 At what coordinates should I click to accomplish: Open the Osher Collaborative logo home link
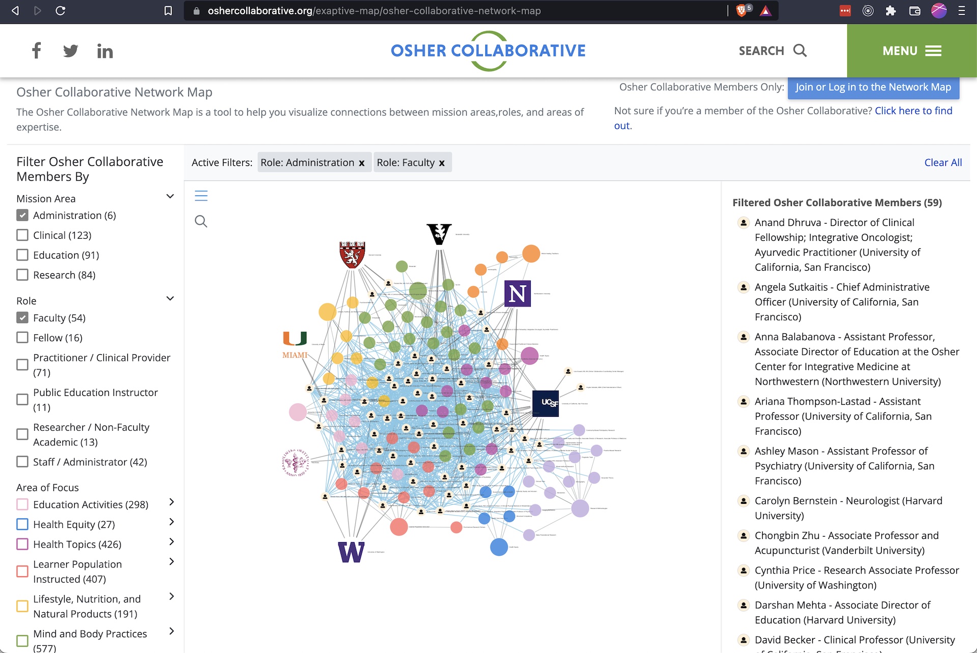pyautogui.click(x=488, y=51)
